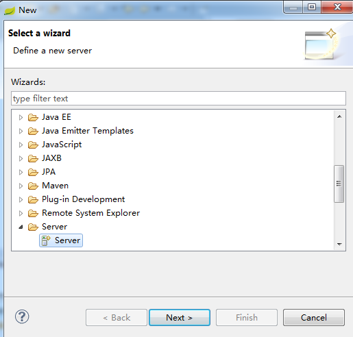Click the Java EE folder icon
Screen dimensions: 353x337
click(33, 117)
